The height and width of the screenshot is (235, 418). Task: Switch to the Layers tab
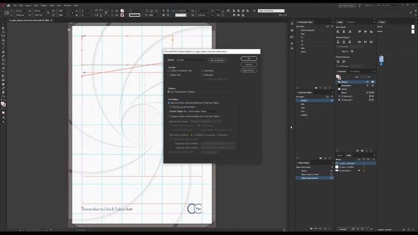point(340,155)
